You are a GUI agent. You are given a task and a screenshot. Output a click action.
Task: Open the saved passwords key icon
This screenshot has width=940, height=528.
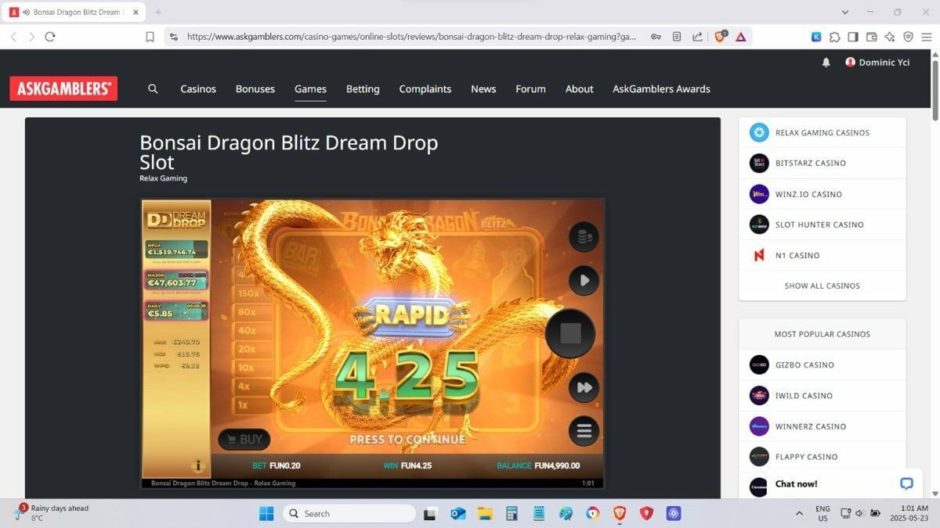[656, 37]
